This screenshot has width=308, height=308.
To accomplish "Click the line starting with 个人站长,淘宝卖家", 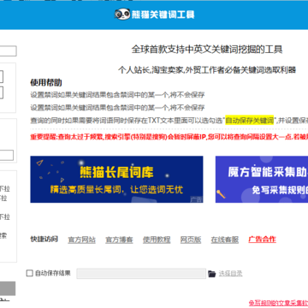I will click(x=207, y=69).
